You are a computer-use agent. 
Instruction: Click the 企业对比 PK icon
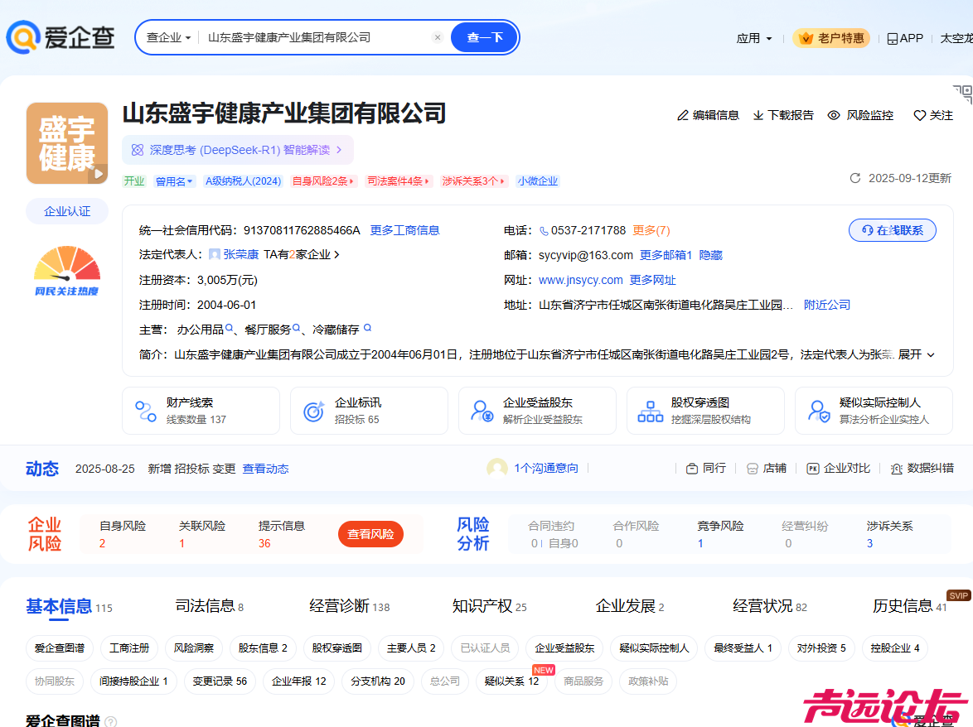pos(813,469)
